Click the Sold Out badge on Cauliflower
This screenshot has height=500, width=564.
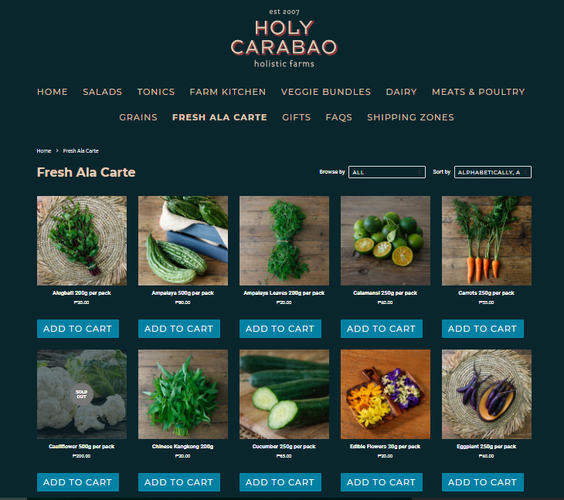tap(82, 394)
